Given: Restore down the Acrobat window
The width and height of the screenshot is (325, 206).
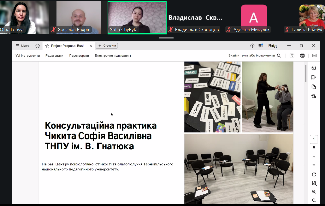Looking at the screenshot, I should pyautogui.click(x=301, y=46).
